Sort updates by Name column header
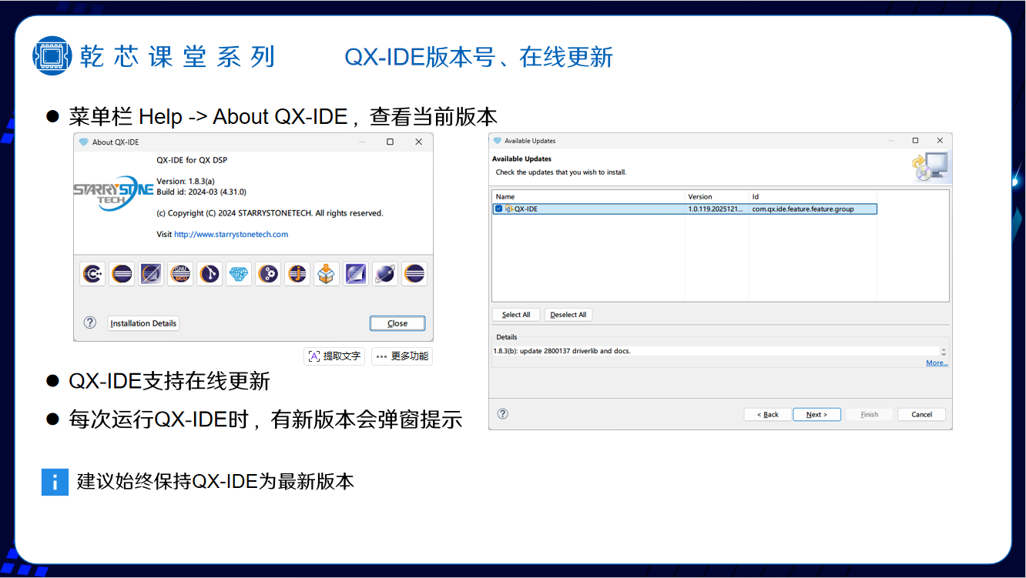1026x578 pixels. 588,196
